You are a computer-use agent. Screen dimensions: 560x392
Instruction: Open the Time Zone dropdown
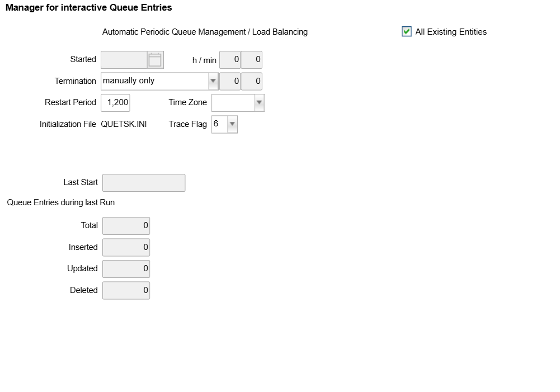(x=259, y=103)
